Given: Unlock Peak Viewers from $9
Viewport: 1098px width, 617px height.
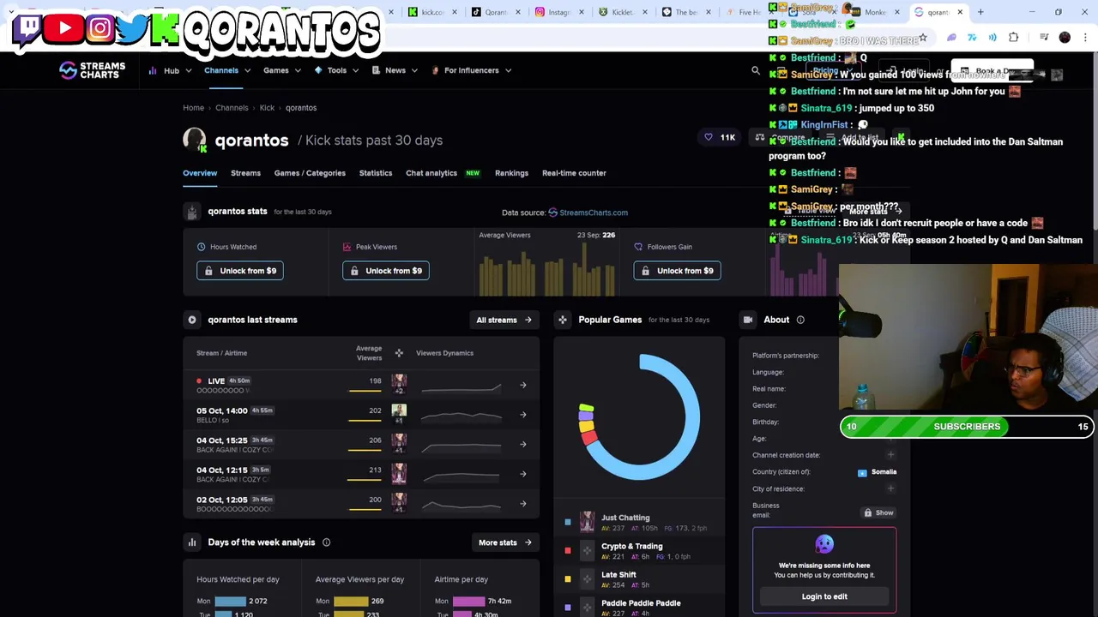Looking at the screenshot, I should [385, 271].
